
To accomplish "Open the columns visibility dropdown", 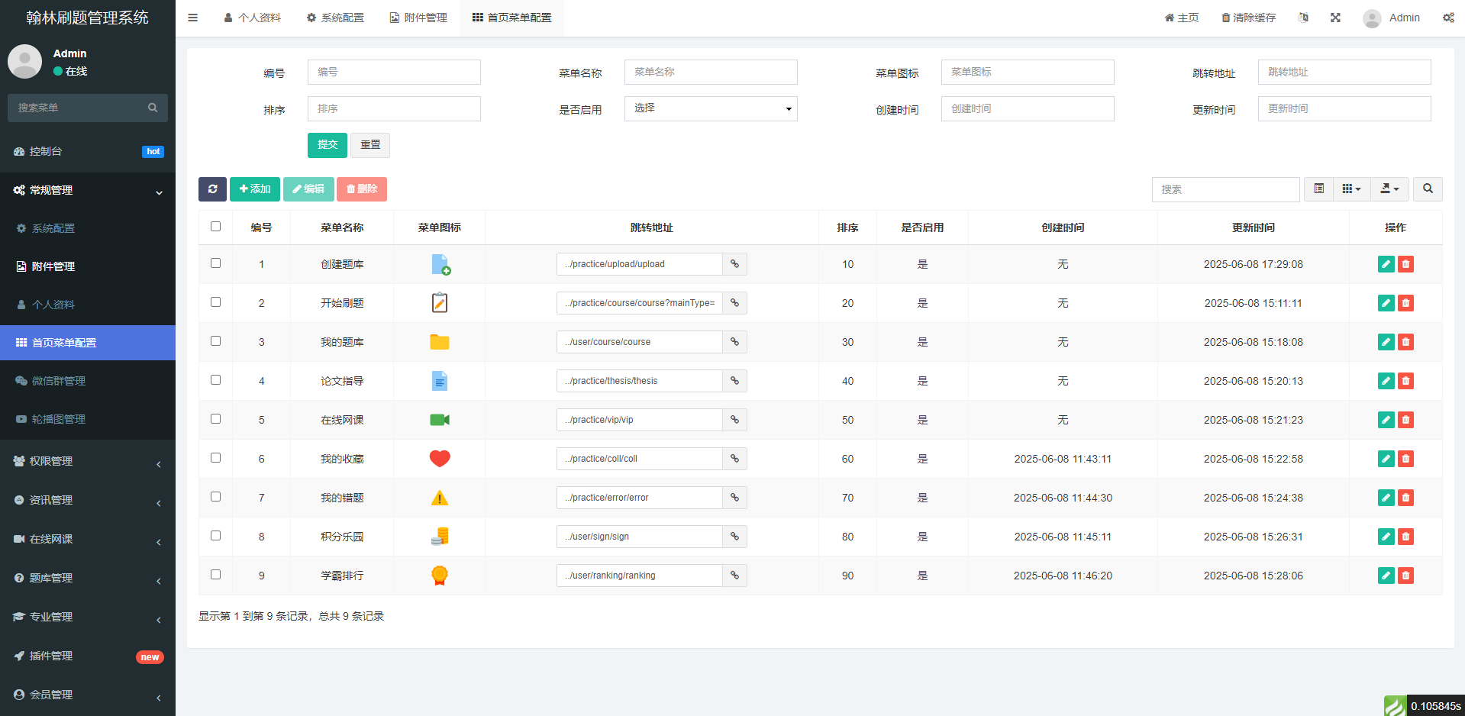I will [1351, 189].
